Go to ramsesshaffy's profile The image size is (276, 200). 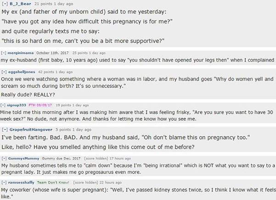point(21,183)
